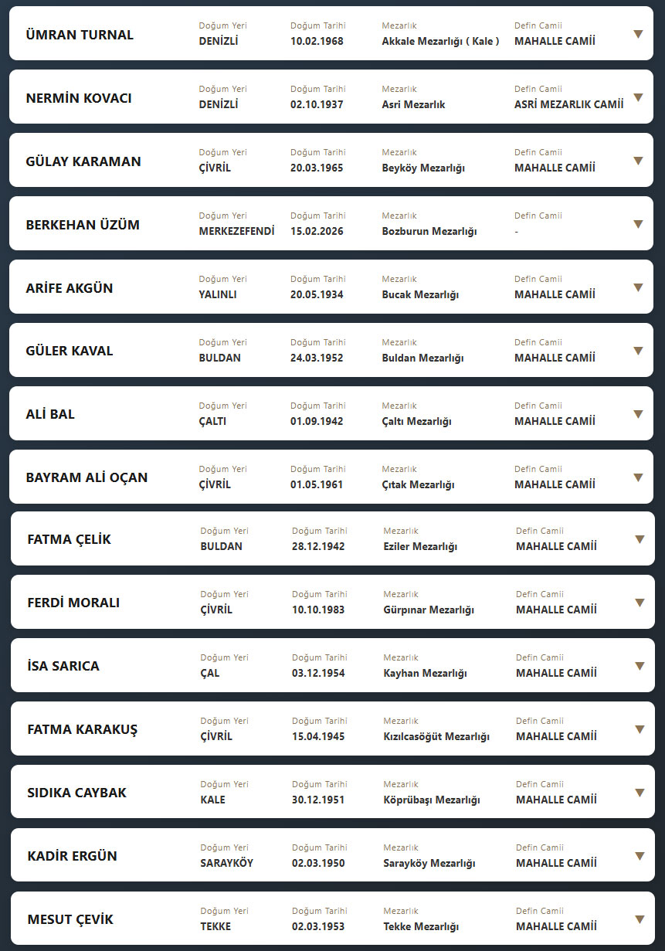665x951 pixels.
Task: Expand NERMİN KOVACI entry details arrow
Action: point(638,97)
